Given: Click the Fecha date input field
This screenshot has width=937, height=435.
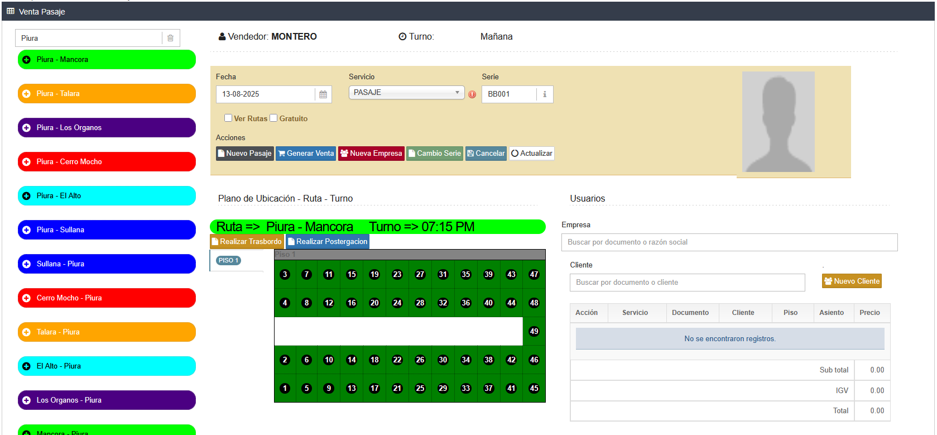Looking at the screenshot, I should click(x=266, y=94).
